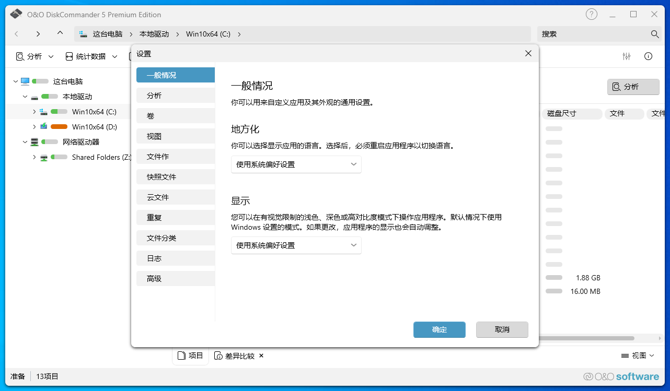Click the search magnifier in search bar
Screen dimensions: 670x391
coord(655,33)
